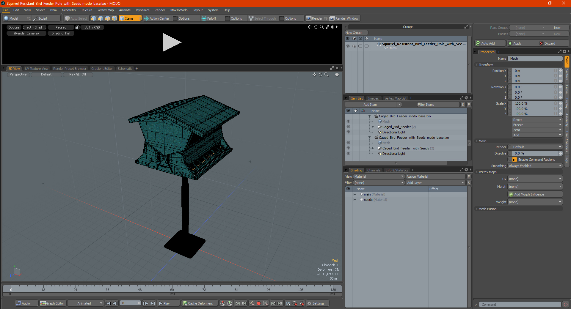Image resolution: width=571 pixels, height=309 pixels.
Task: Enable Items selection mode
Action: coord(130,18)
